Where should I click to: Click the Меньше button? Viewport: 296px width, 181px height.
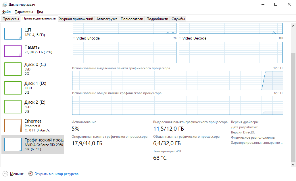pos(17,174)
